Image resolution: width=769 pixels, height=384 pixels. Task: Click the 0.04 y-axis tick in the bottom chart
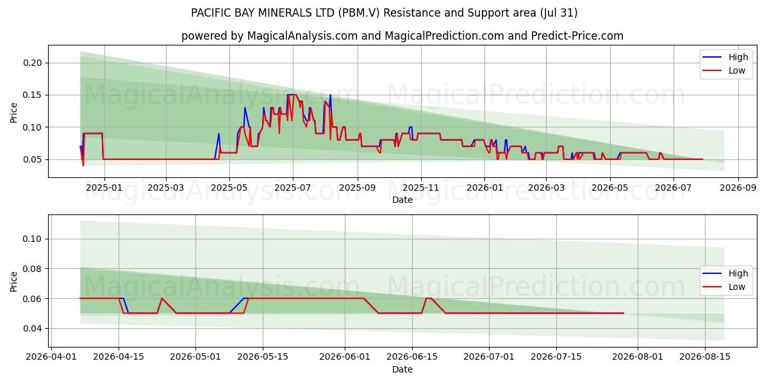coord(33,328)
